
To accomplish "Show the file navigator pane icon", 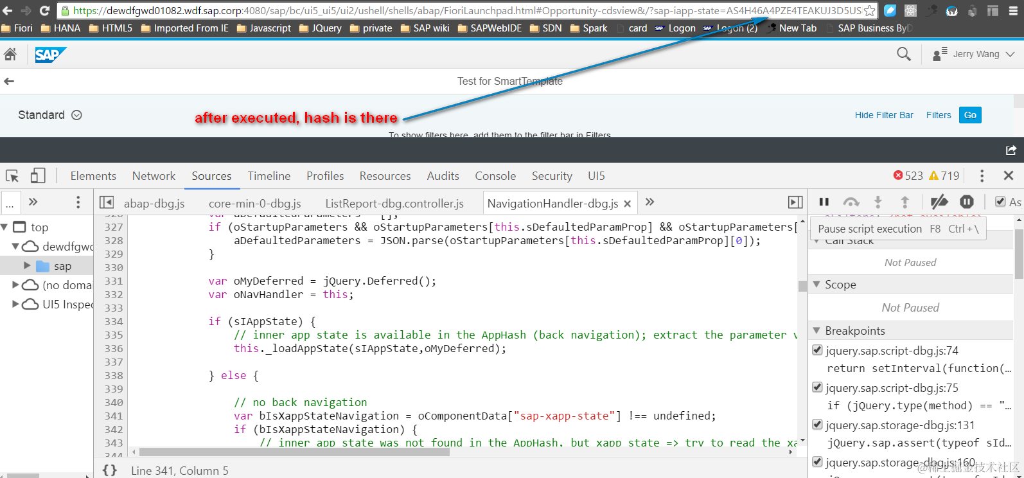I will [x=107, y=203].
